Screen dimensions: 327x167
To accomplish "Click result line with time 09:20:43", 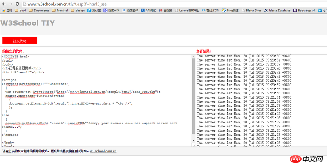I will click(244, 73).
